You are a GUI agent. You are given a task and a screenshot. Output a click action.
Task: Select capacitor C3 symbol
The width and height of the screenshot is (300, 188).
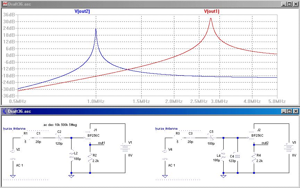(x=190, y=138)
